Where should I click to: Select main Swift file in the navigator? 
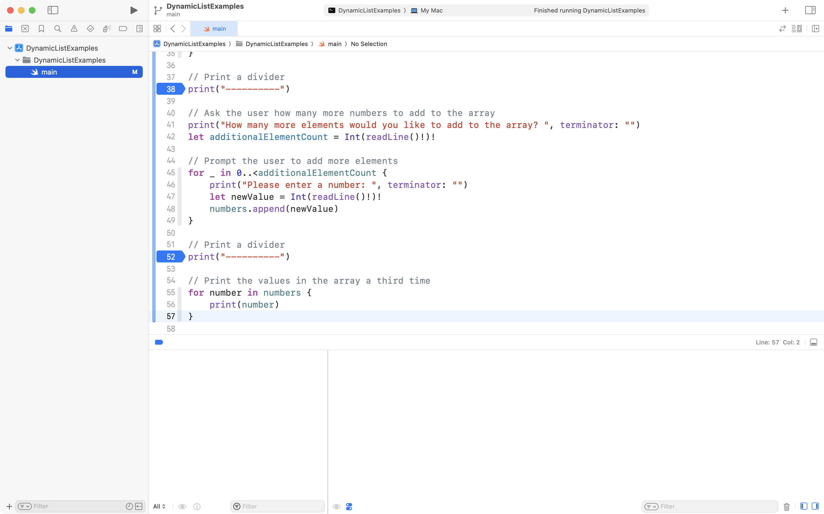click(50, 72)
